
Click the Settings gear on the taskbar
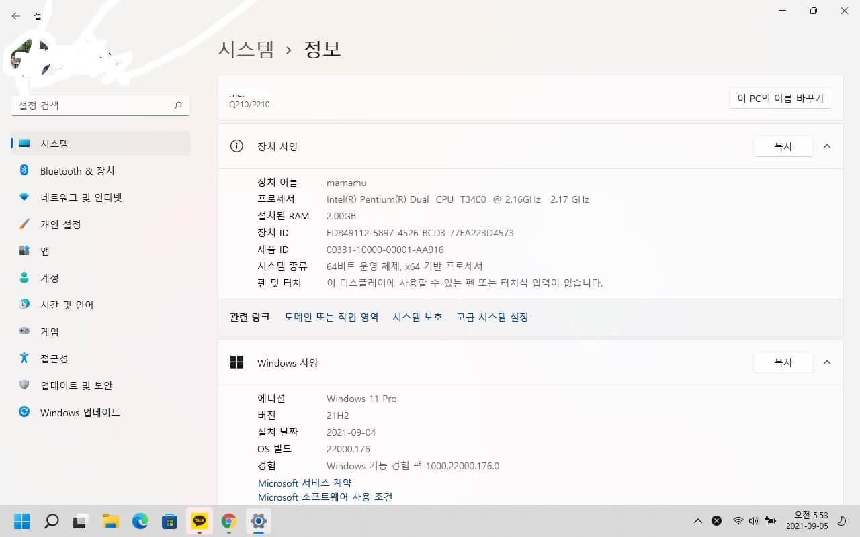(x=259, y=520)
